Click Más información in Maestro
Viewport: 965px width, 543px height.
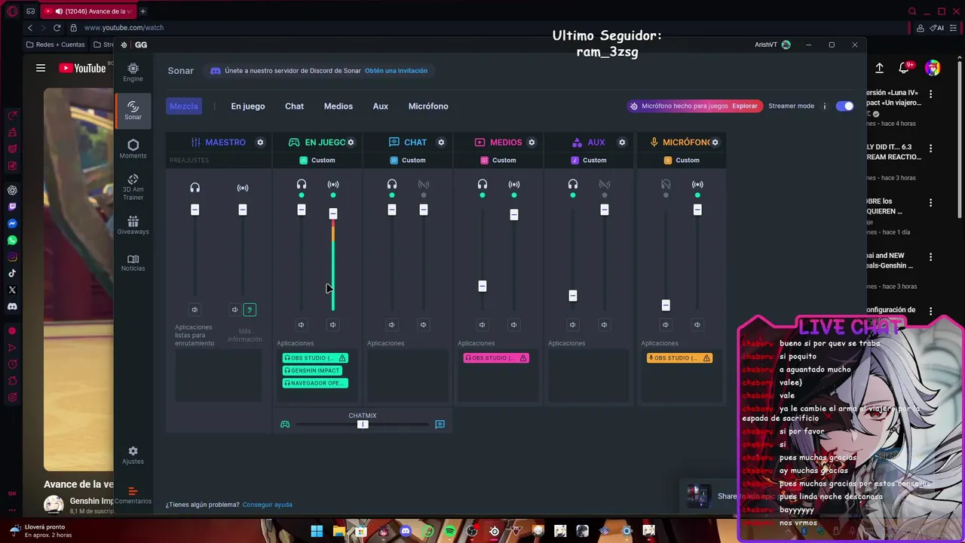pos(245,336)
